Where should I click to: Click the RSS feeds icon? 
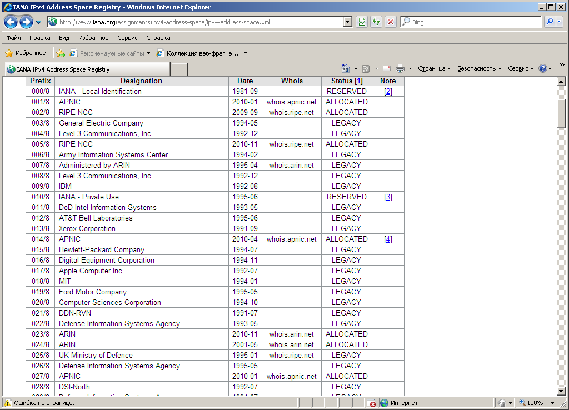(366, 68)
